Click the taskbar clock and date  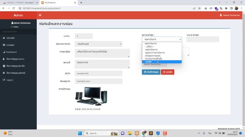click(232, 133)
